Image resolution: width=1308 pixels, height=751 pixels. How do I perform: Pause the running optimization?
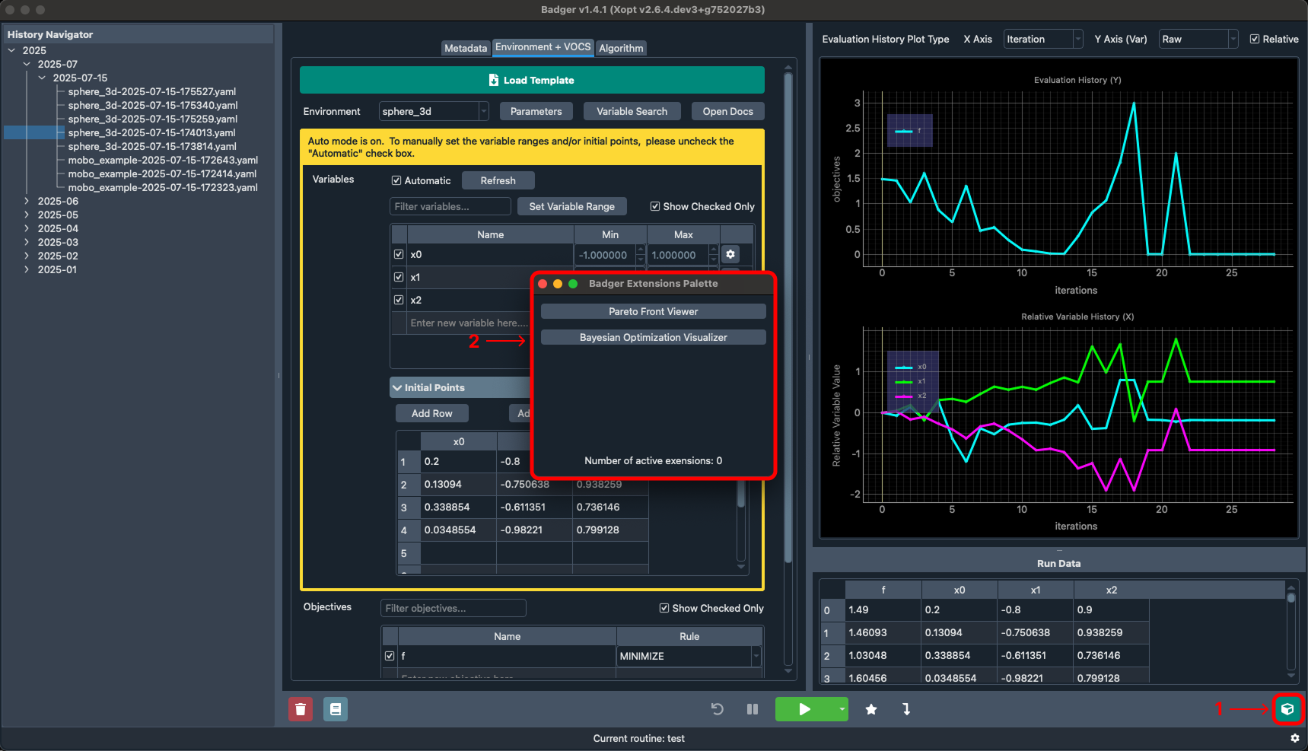pos(753,709)
